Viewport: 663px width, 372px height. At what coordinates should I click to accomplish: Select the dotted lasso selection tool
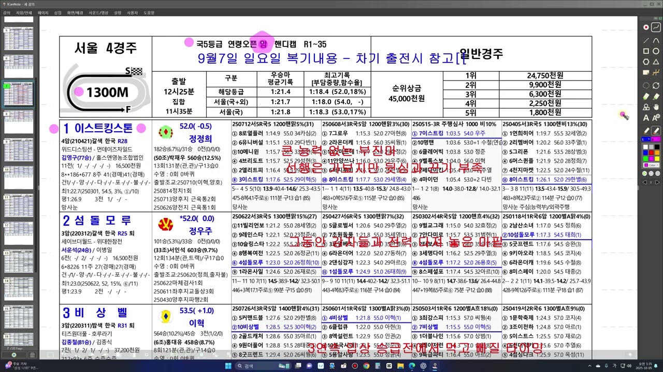(646, 85)
